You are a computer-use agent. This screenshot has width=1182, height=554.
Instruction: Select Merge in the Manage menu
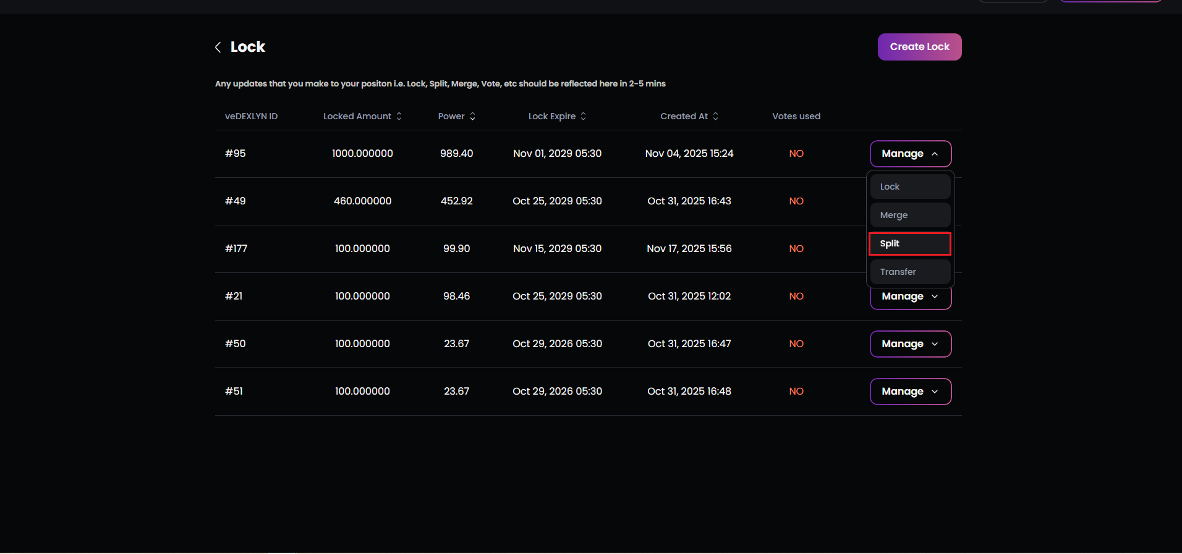point(910,215)
